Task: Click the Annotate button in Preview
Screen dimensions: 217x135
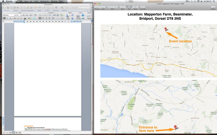Action: click(x=143, y=7)
